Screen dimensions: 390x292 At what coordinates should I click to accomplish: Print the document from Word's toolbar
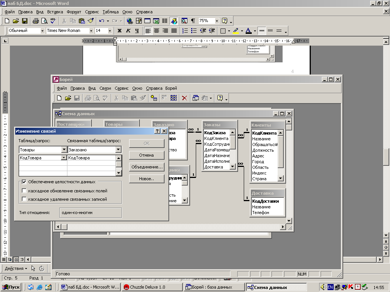click(x=35, y=21)
